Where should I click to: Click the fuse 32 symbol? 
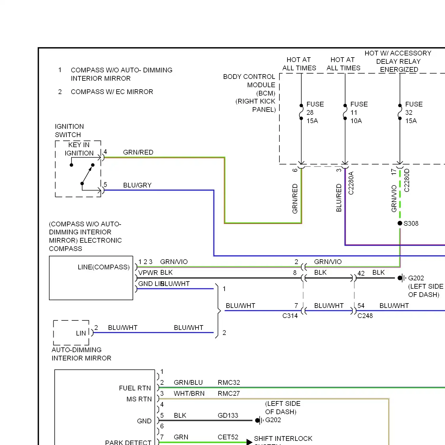click(400, 112)
